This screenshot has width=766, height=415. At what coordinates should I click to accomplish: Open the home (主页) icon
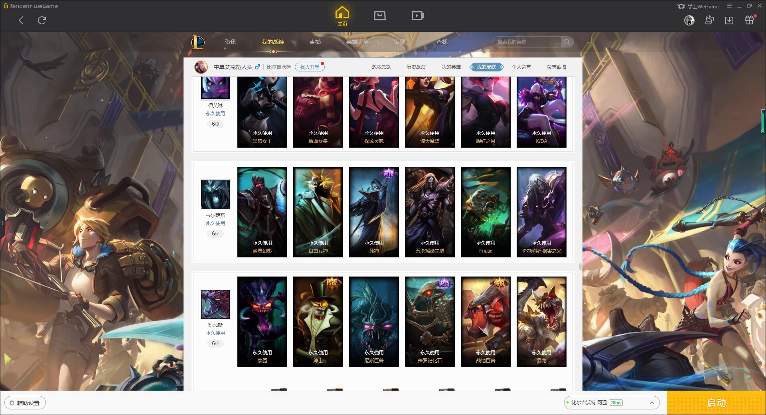(342, 16)
